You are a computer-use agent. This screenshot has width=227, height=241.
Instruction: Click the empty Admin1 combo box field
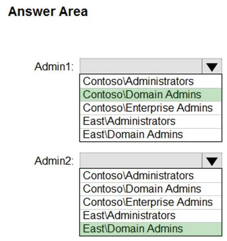(141, 66)
